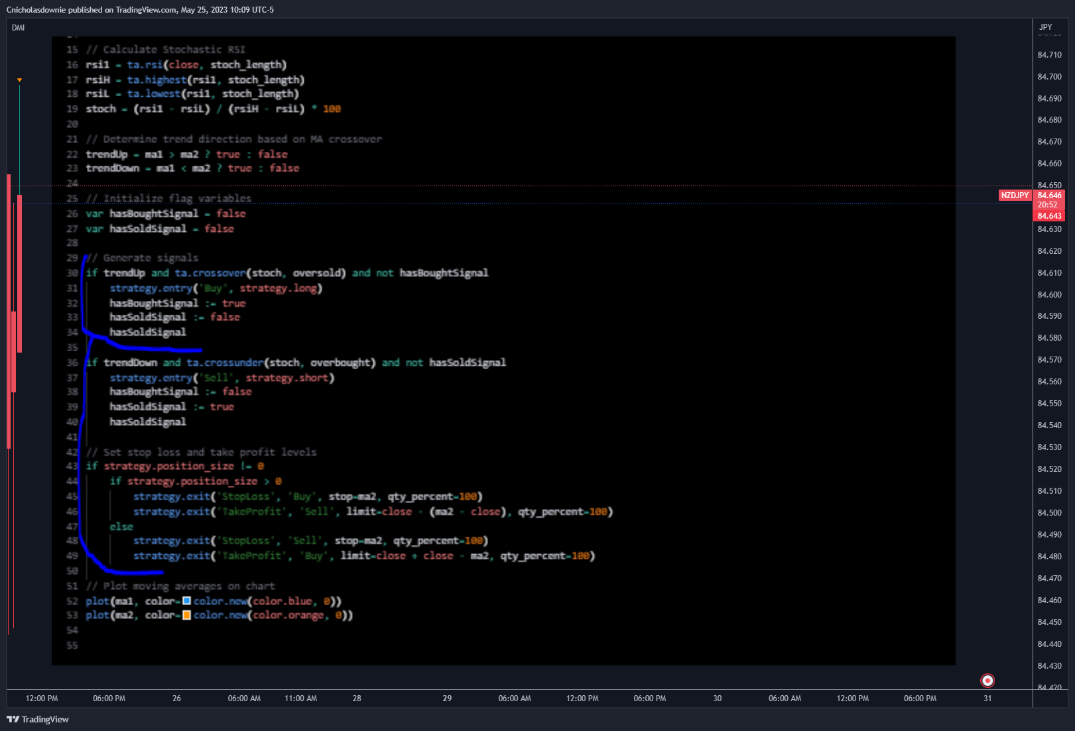Click the 84.680 price axis label

(1049, 120)
